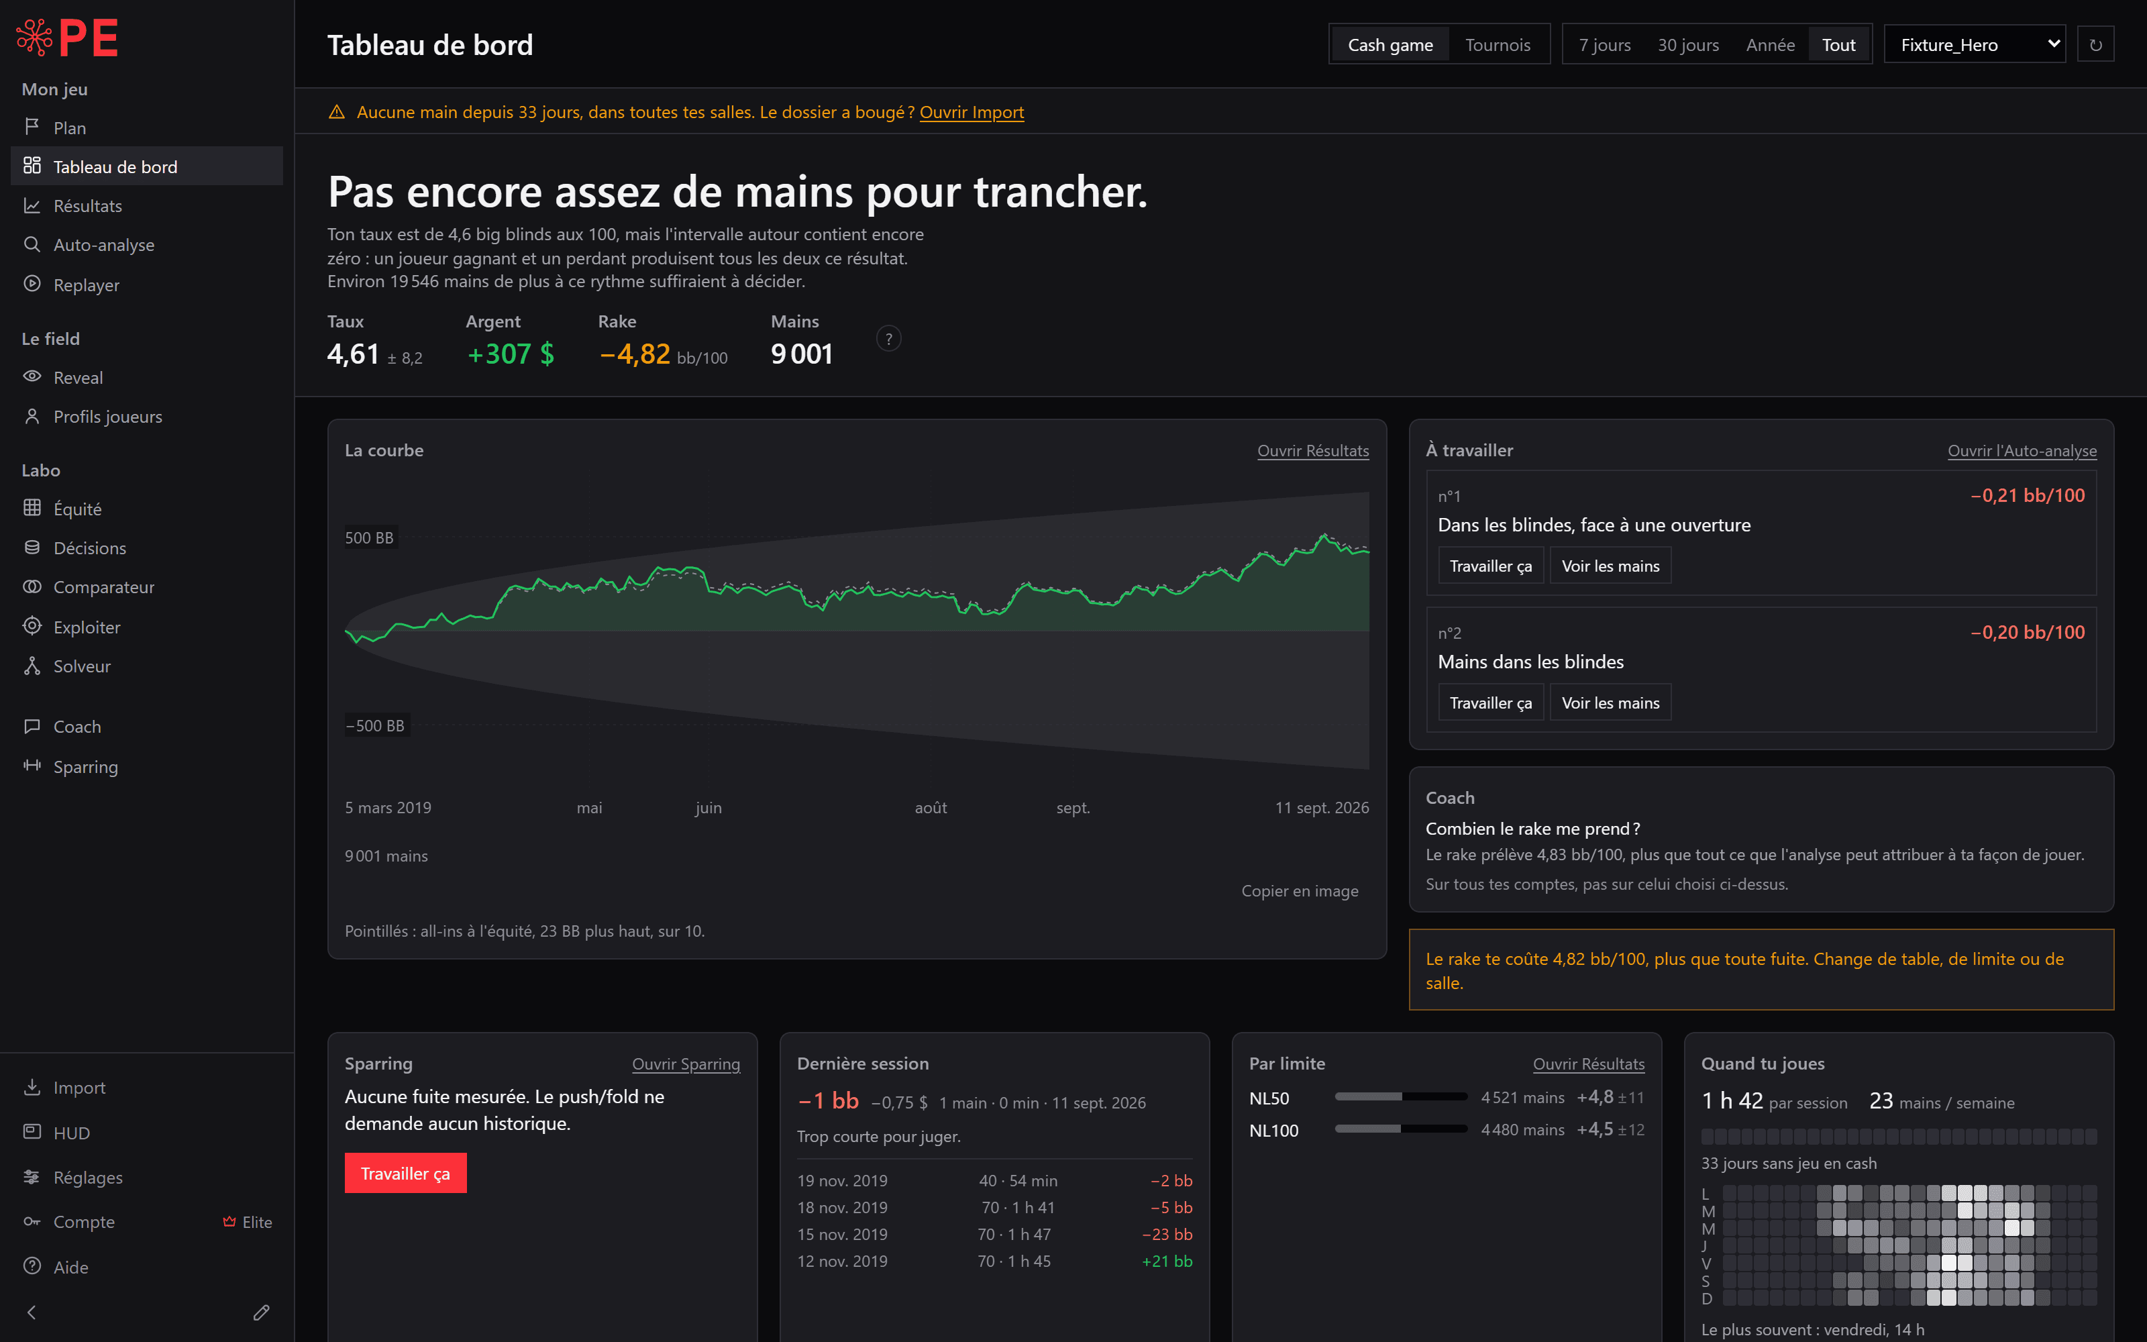2147x1342 pixels.
Task: Click the PE logo icon
Action: click(67, 38)
